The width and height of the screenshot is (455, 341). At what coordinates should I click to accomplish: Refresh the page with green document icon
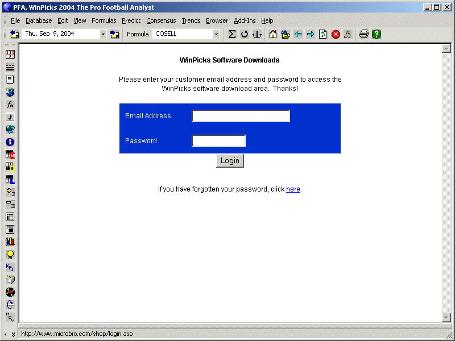[x=322, y=34]
